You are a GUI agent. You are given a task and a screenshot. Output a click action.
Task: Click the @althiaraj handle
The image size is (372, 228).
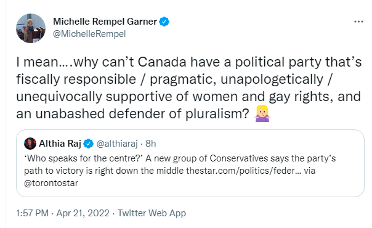coord(117,144)
